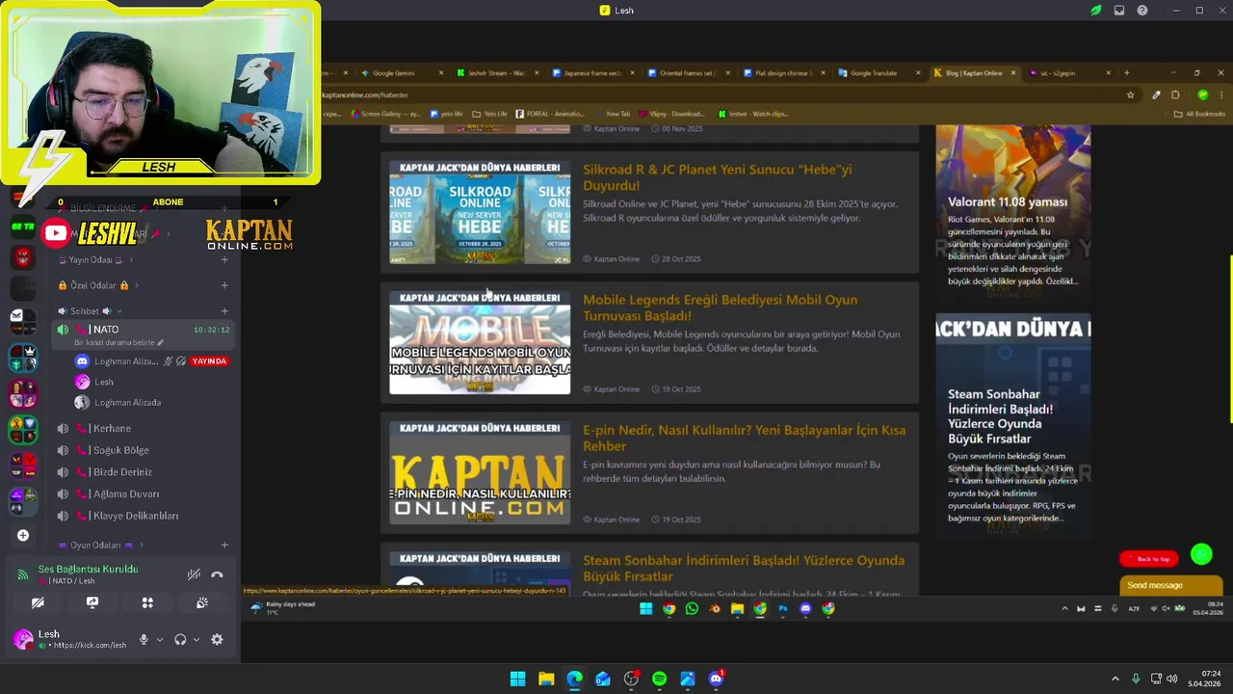Expand the Oyun Odaları category
The width and height of the screenshot is (1233, 694).
pyautogui.click(x=100, y=545)
